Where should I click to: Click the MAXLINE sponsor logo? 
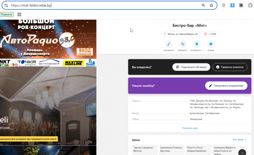pos(73,63)
